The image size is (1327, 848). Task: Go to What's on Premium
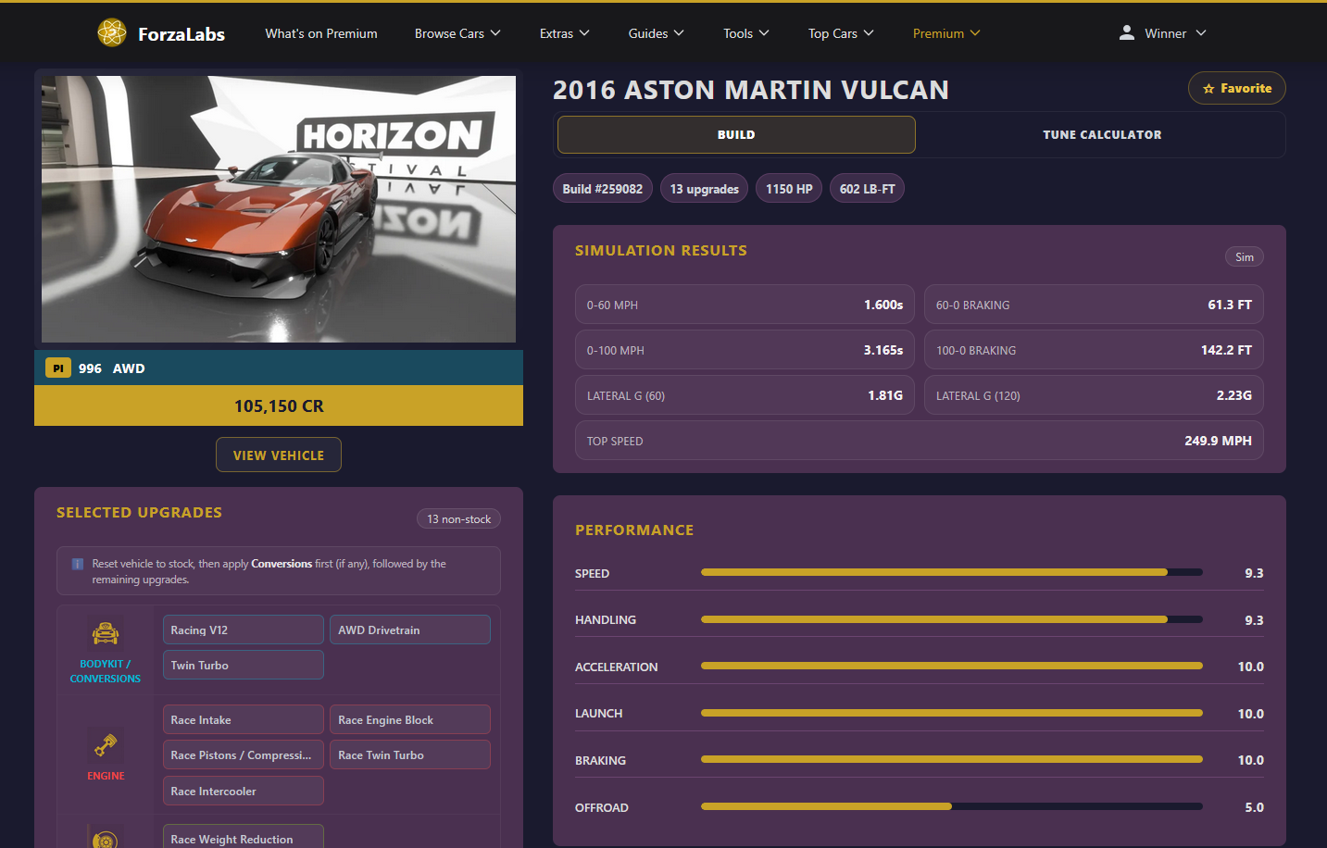coord(321,33)
